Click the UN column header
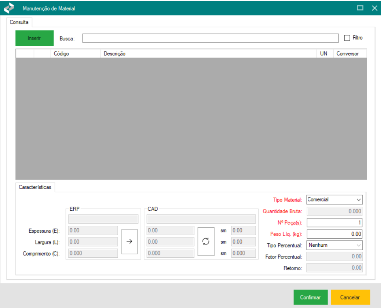 324,53
